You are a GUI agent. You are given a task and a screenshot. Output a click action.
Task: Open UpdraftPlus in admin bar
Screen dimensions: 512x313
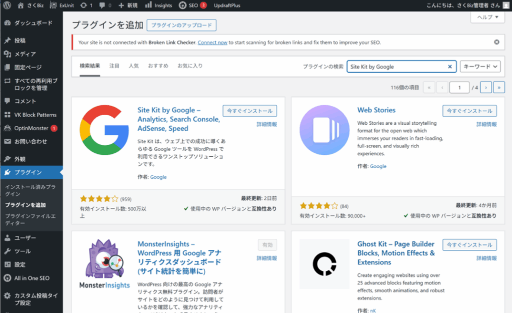(227, 5)
